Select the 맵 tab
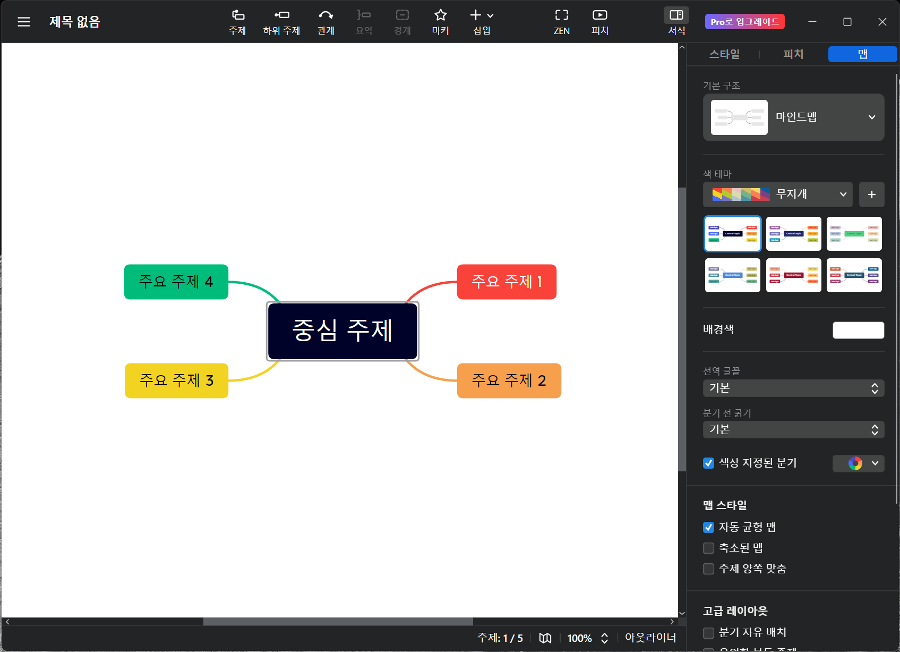 862,54
